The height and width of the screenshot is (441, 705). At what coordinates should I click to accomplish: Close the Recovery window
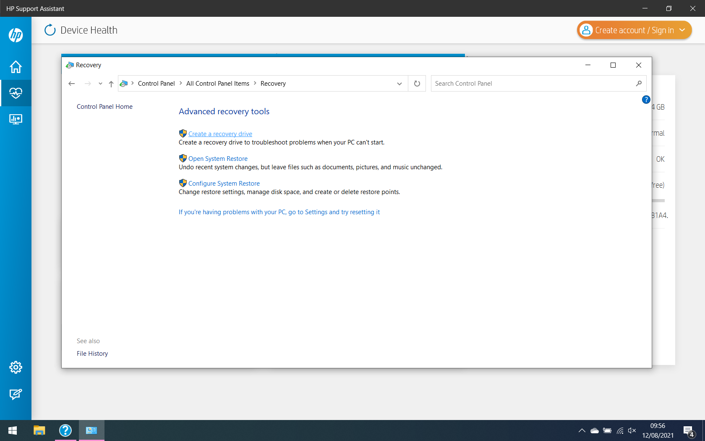(x=639, y=65)
